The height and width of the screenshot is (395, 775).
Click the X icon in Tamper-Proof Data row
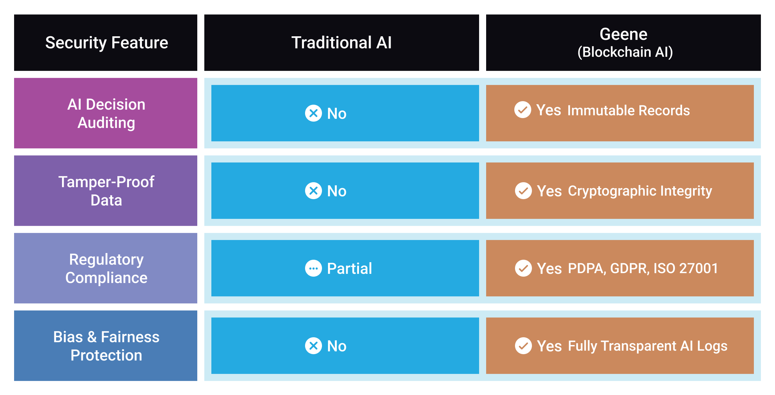coord(313,191)
